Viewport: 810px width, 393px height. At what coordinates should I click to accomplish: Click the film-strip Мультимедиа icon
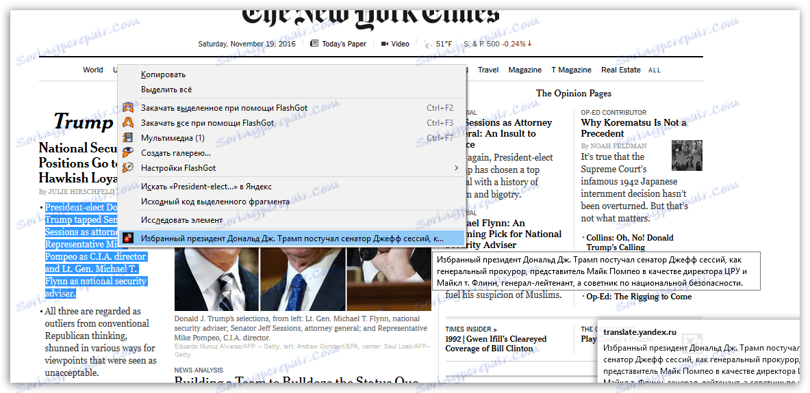coord(127,137)
